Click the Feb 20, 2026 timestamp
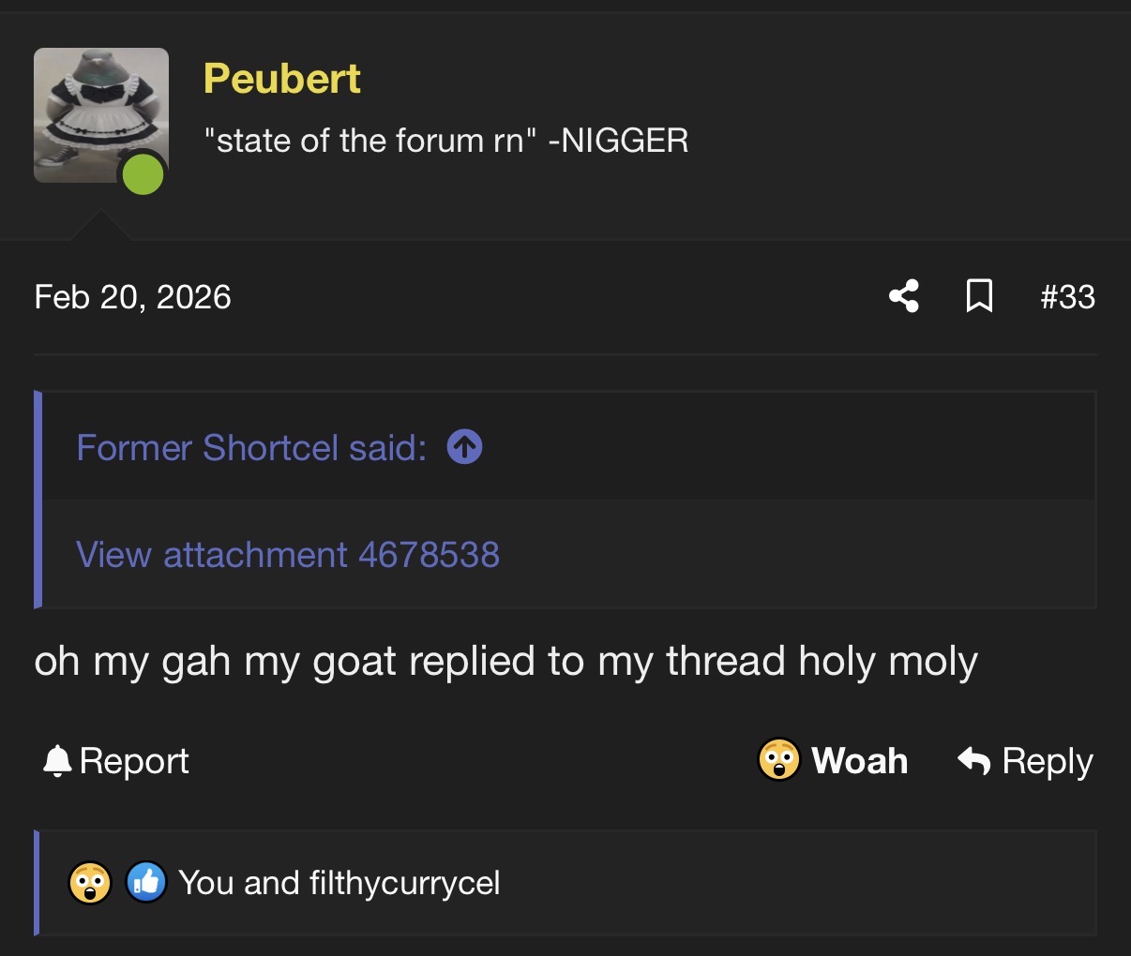 (132, 297)
